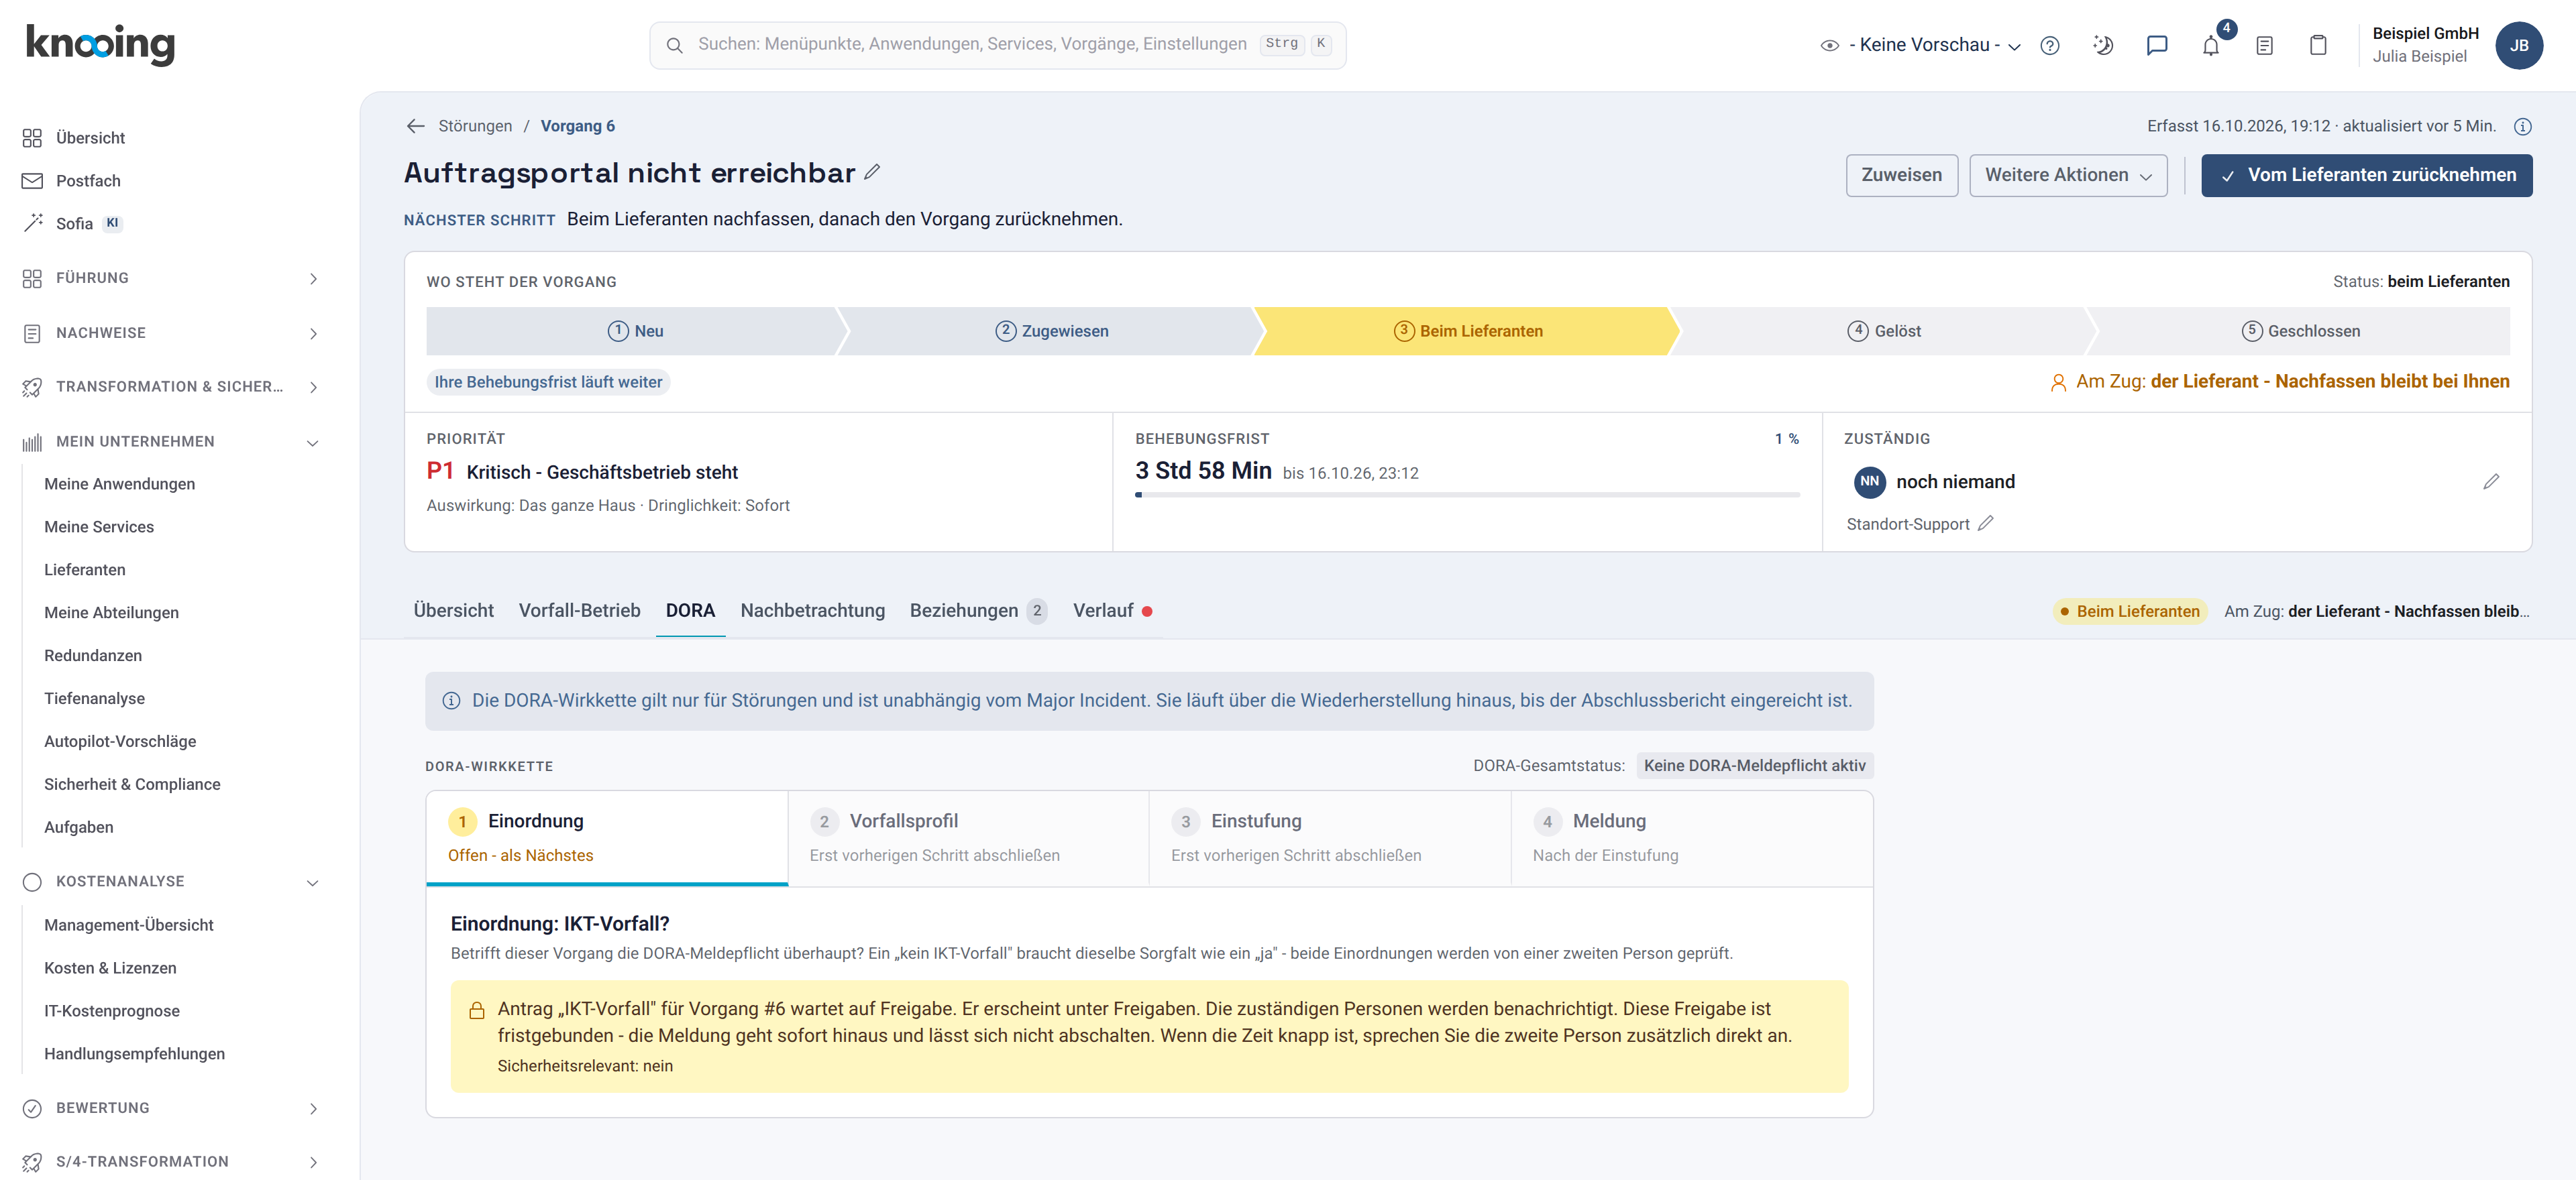Expand the BEWERTUNG section
2576x1180 pixels.
[x=170, y=1108]
